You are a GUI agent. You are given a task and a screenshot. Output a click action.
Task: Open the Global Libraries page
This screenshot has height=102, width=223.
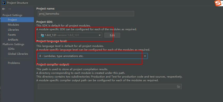(18, 54)
